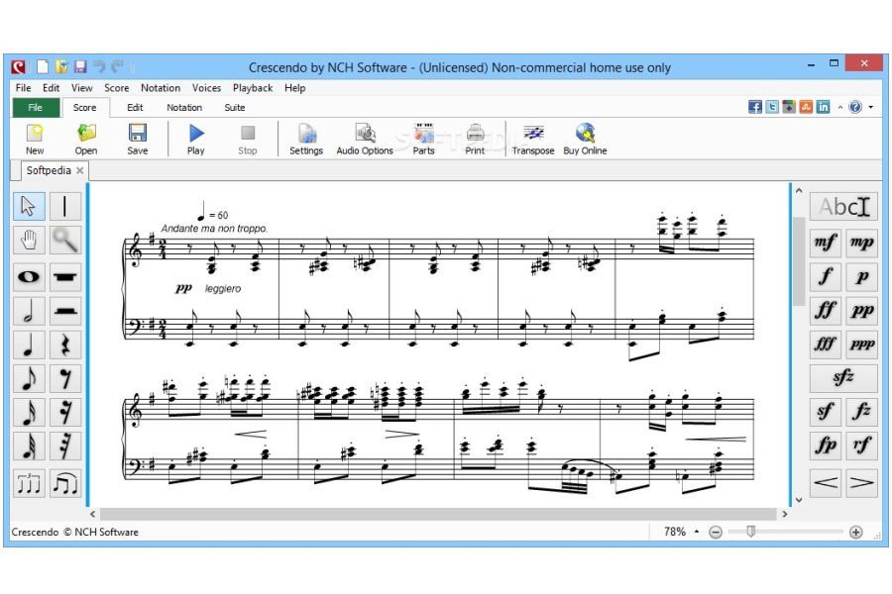
Task: Select the whole note tool
Action: tap(29, 277)
